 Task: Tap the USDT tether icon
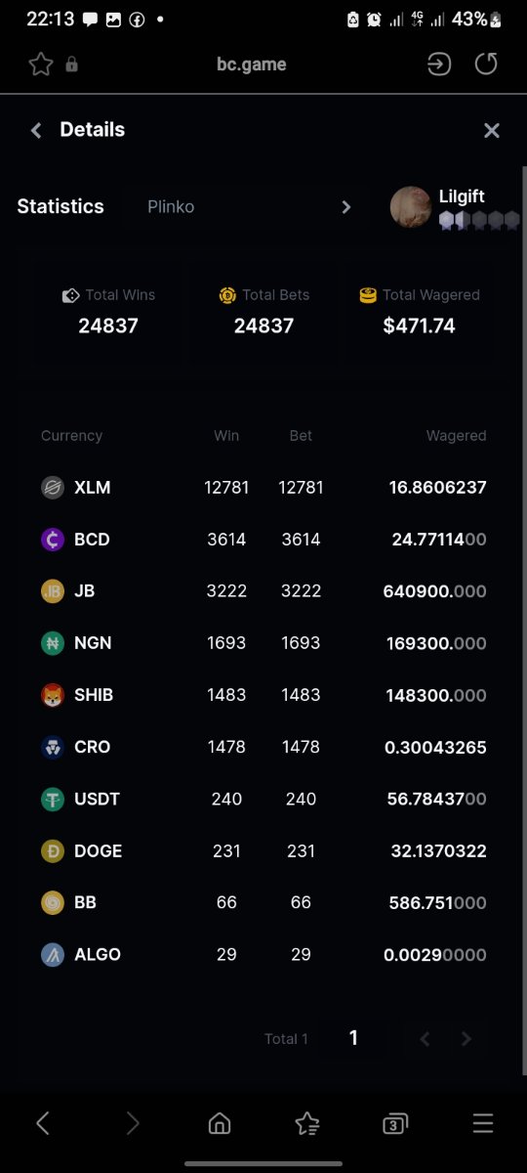click(53, 799)
